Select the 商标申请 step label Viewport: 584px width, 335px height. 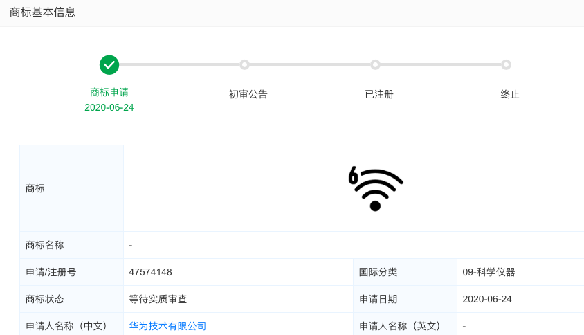(x=109, y=92)
